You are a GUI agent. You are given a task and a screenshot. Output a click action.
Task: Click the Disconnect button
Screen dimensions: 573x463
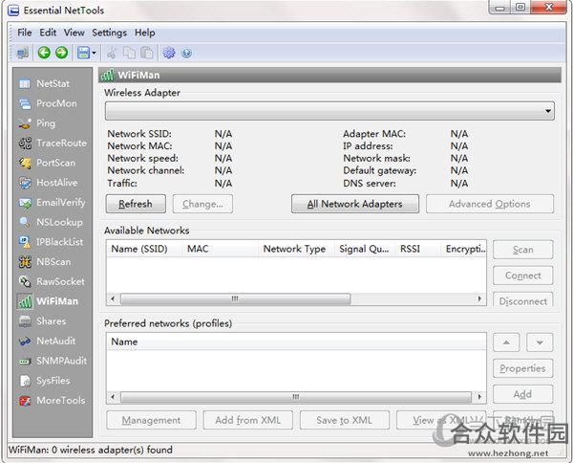pyautogui.click(x=523, y=300)
